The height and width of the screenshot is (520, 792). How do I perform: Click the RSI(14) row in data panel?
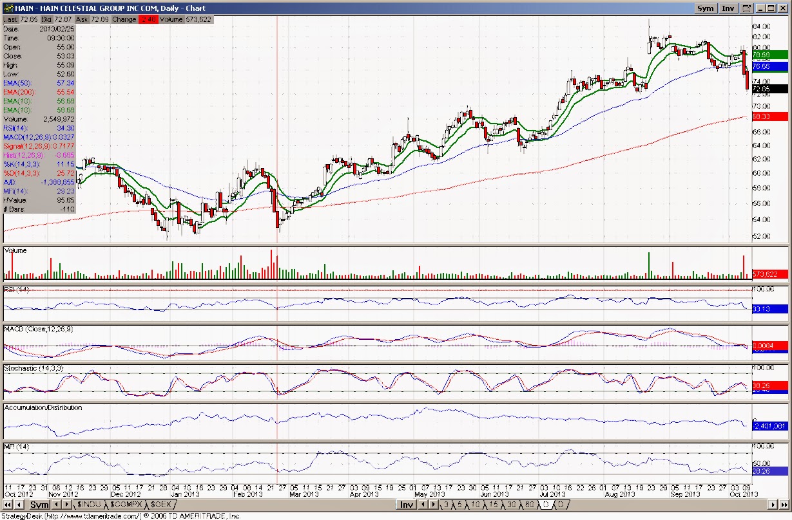pos(39,128)
